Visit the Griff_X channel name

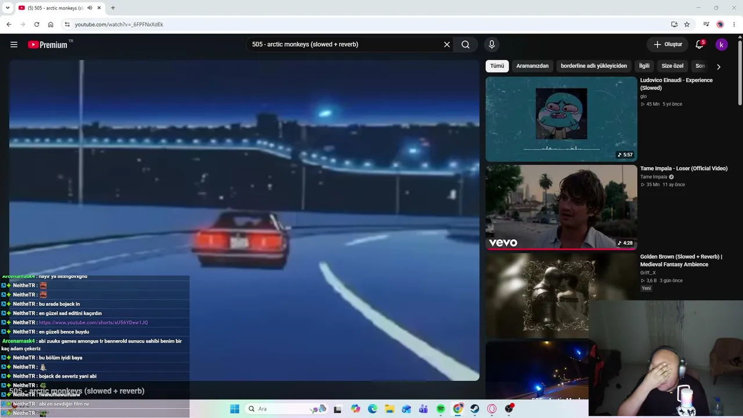[x=648, y=273]
